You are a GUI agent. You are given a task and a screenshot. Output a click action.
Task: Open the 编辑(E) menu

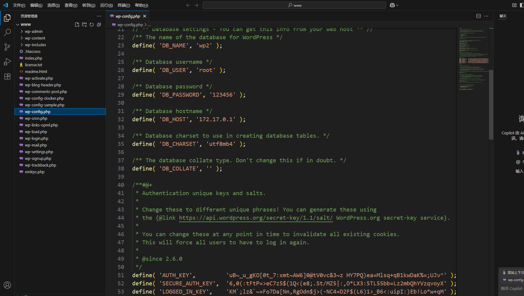pos(36,5)
